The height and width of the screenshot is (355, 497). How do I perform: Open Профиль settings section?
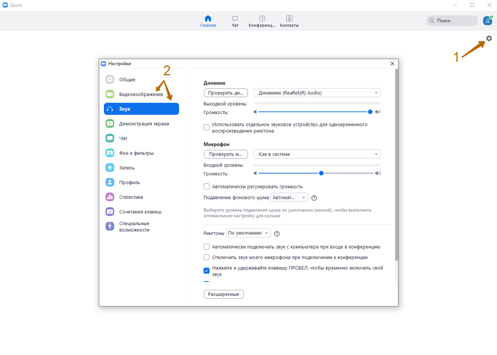point(141,182)
